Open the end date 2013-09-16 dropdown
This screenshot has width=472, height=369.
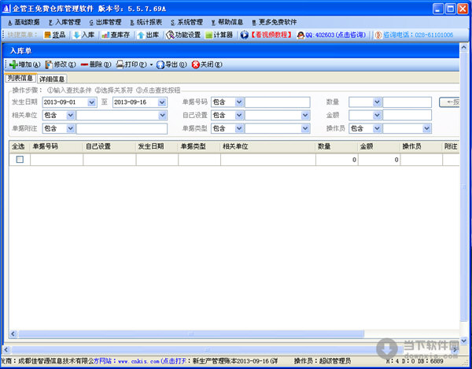pos(161,102)
